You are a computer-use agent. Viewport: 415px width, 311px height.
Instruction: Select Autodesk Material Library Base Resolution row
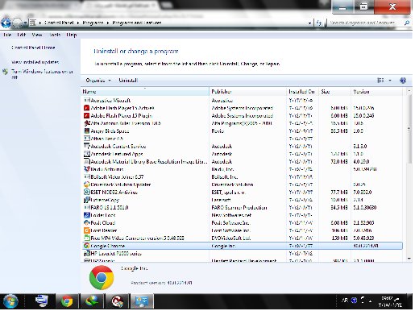pos(243,162)
